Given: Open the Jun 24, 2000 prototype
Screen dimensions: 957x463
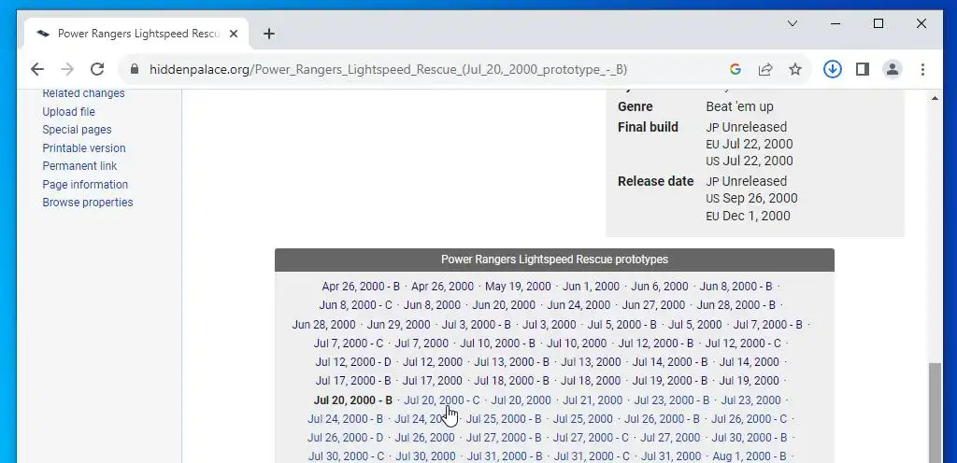Looking at the screenshot, I should point(578,305).
